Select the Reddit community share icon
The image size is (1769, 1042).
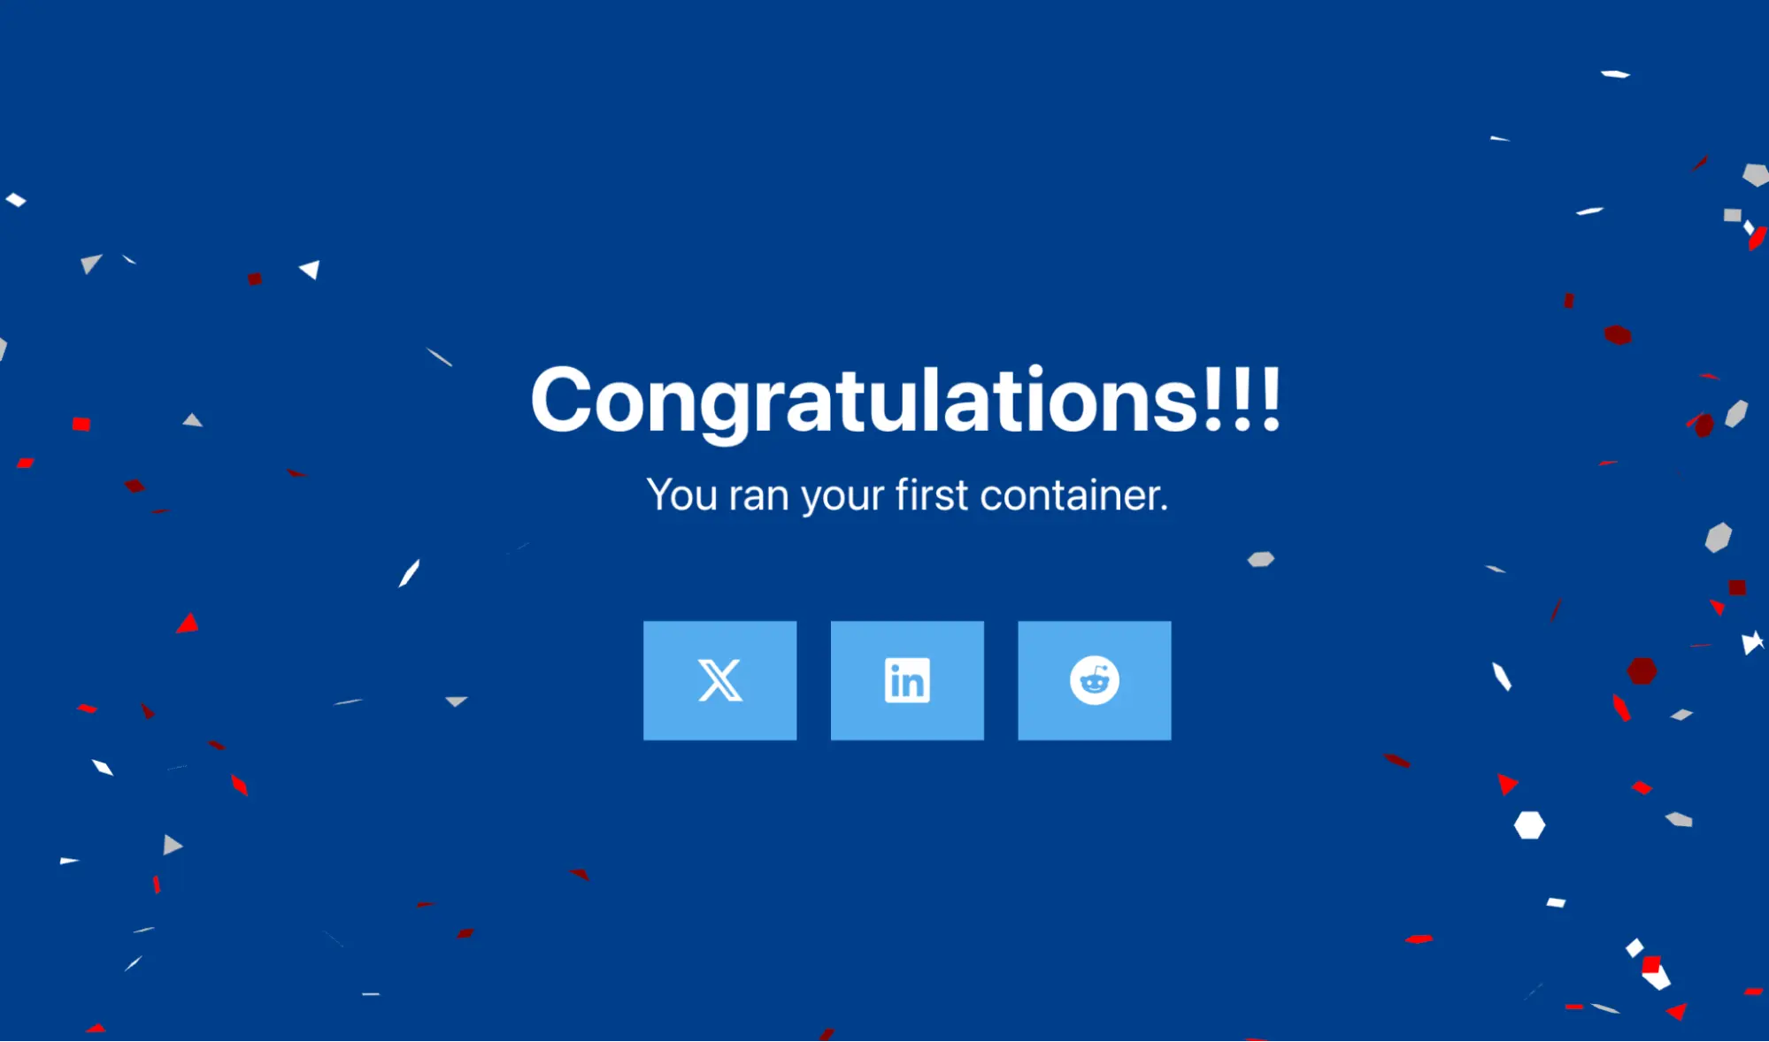pos(1092,680)
